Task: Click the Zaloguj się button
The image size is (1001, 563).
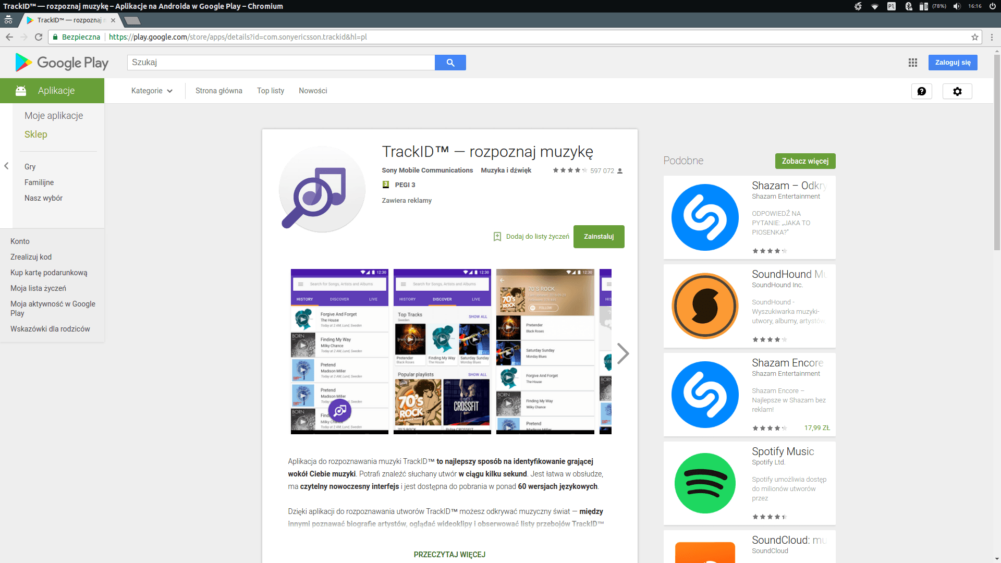Action: click(953, 63)
